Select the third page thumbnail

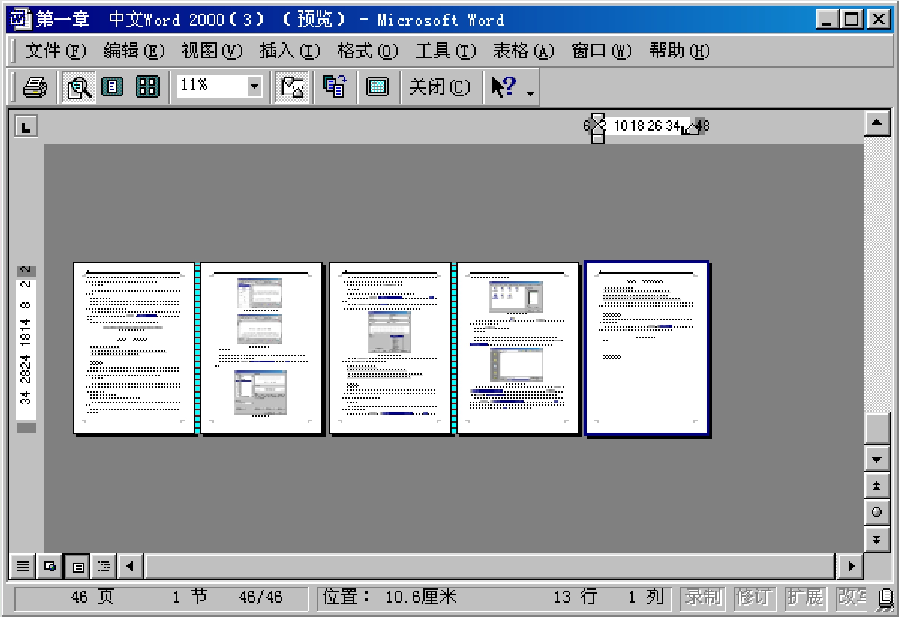390,348
